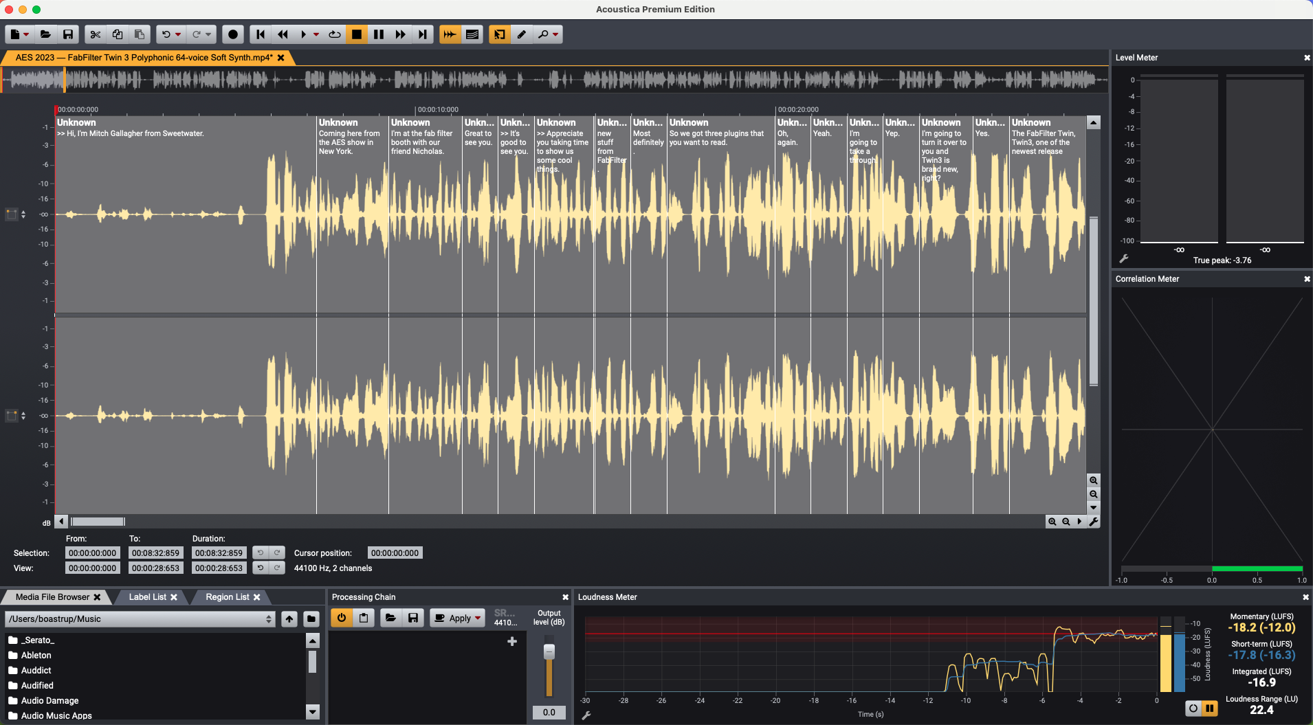Disable the processing chain power toggle

pos(342,618)
